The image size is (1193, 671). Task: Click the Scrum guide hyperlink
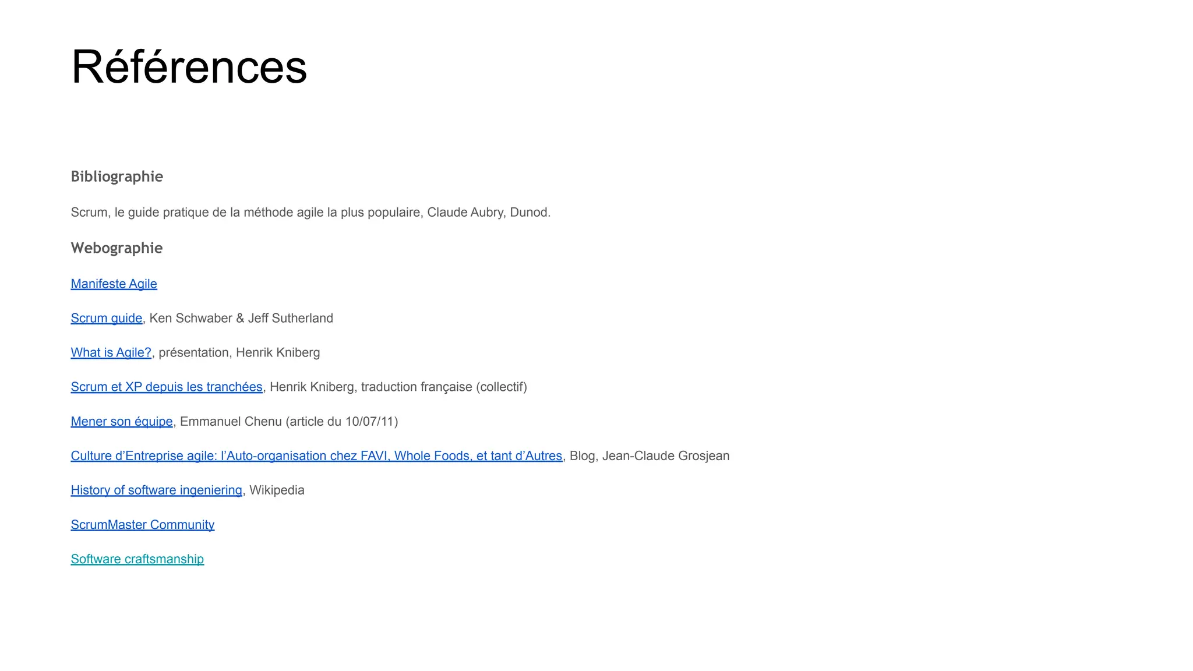(x=106, y=318)
